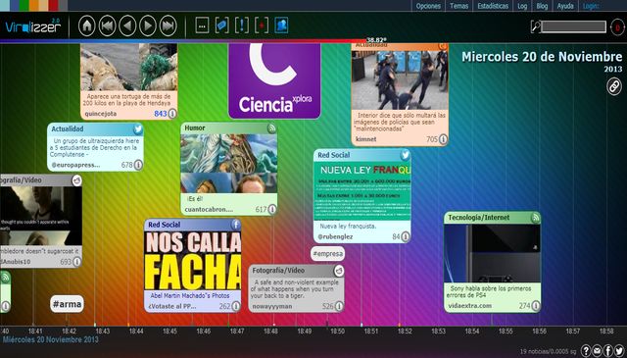Toggle the red bracket marker icon

(x=262, y=26)
